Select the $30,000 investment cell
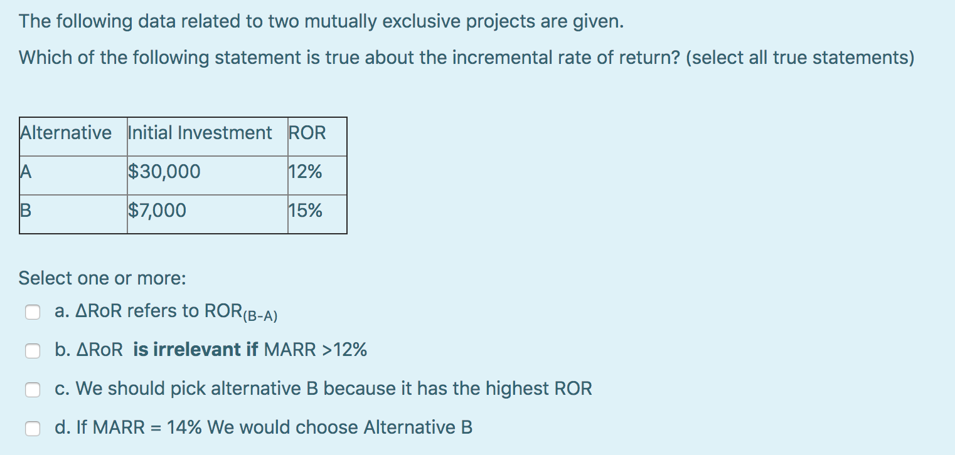The image size is (955, 455). [164, 171]
